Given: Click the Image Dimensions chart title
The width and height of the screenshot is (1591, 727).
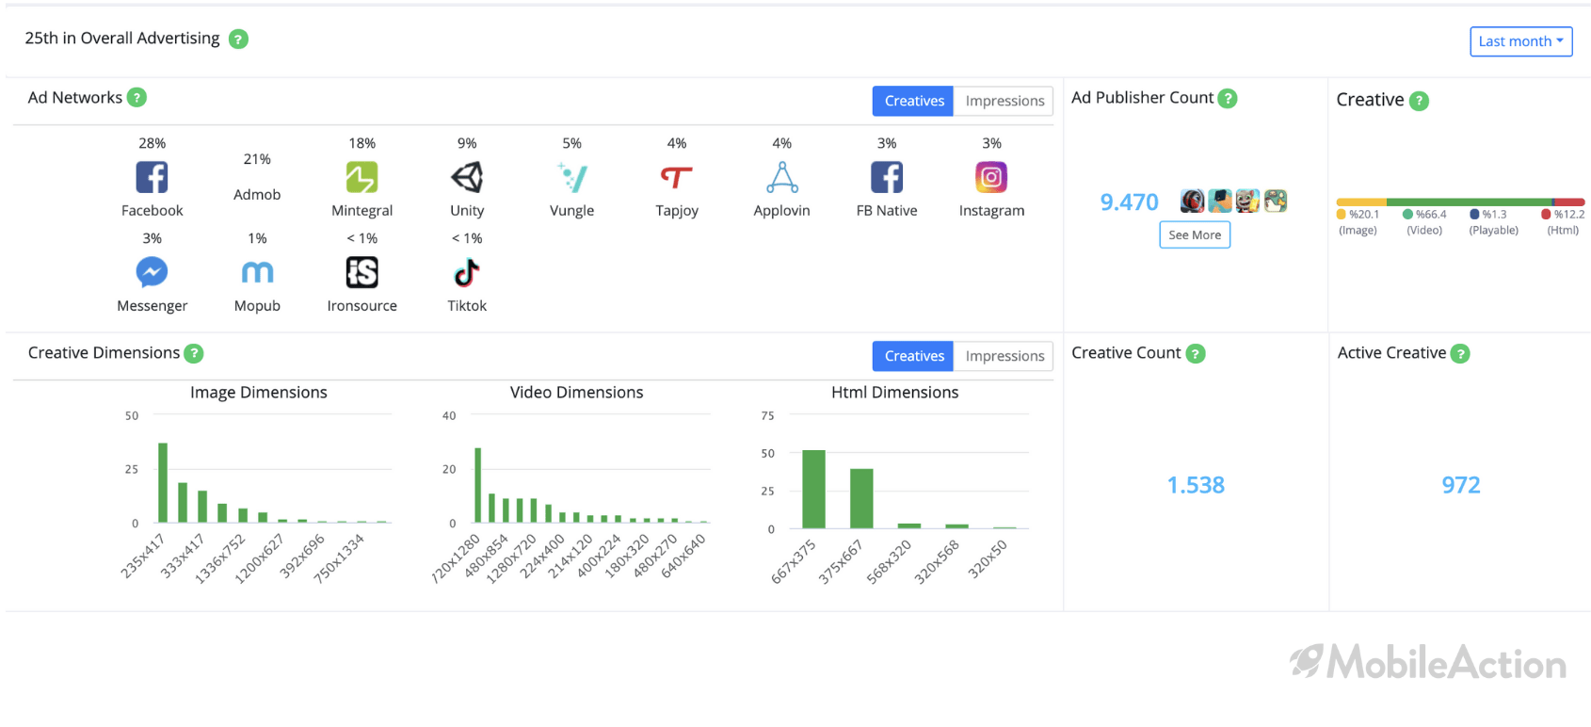Looking at the screenshot, I should 259,393.
